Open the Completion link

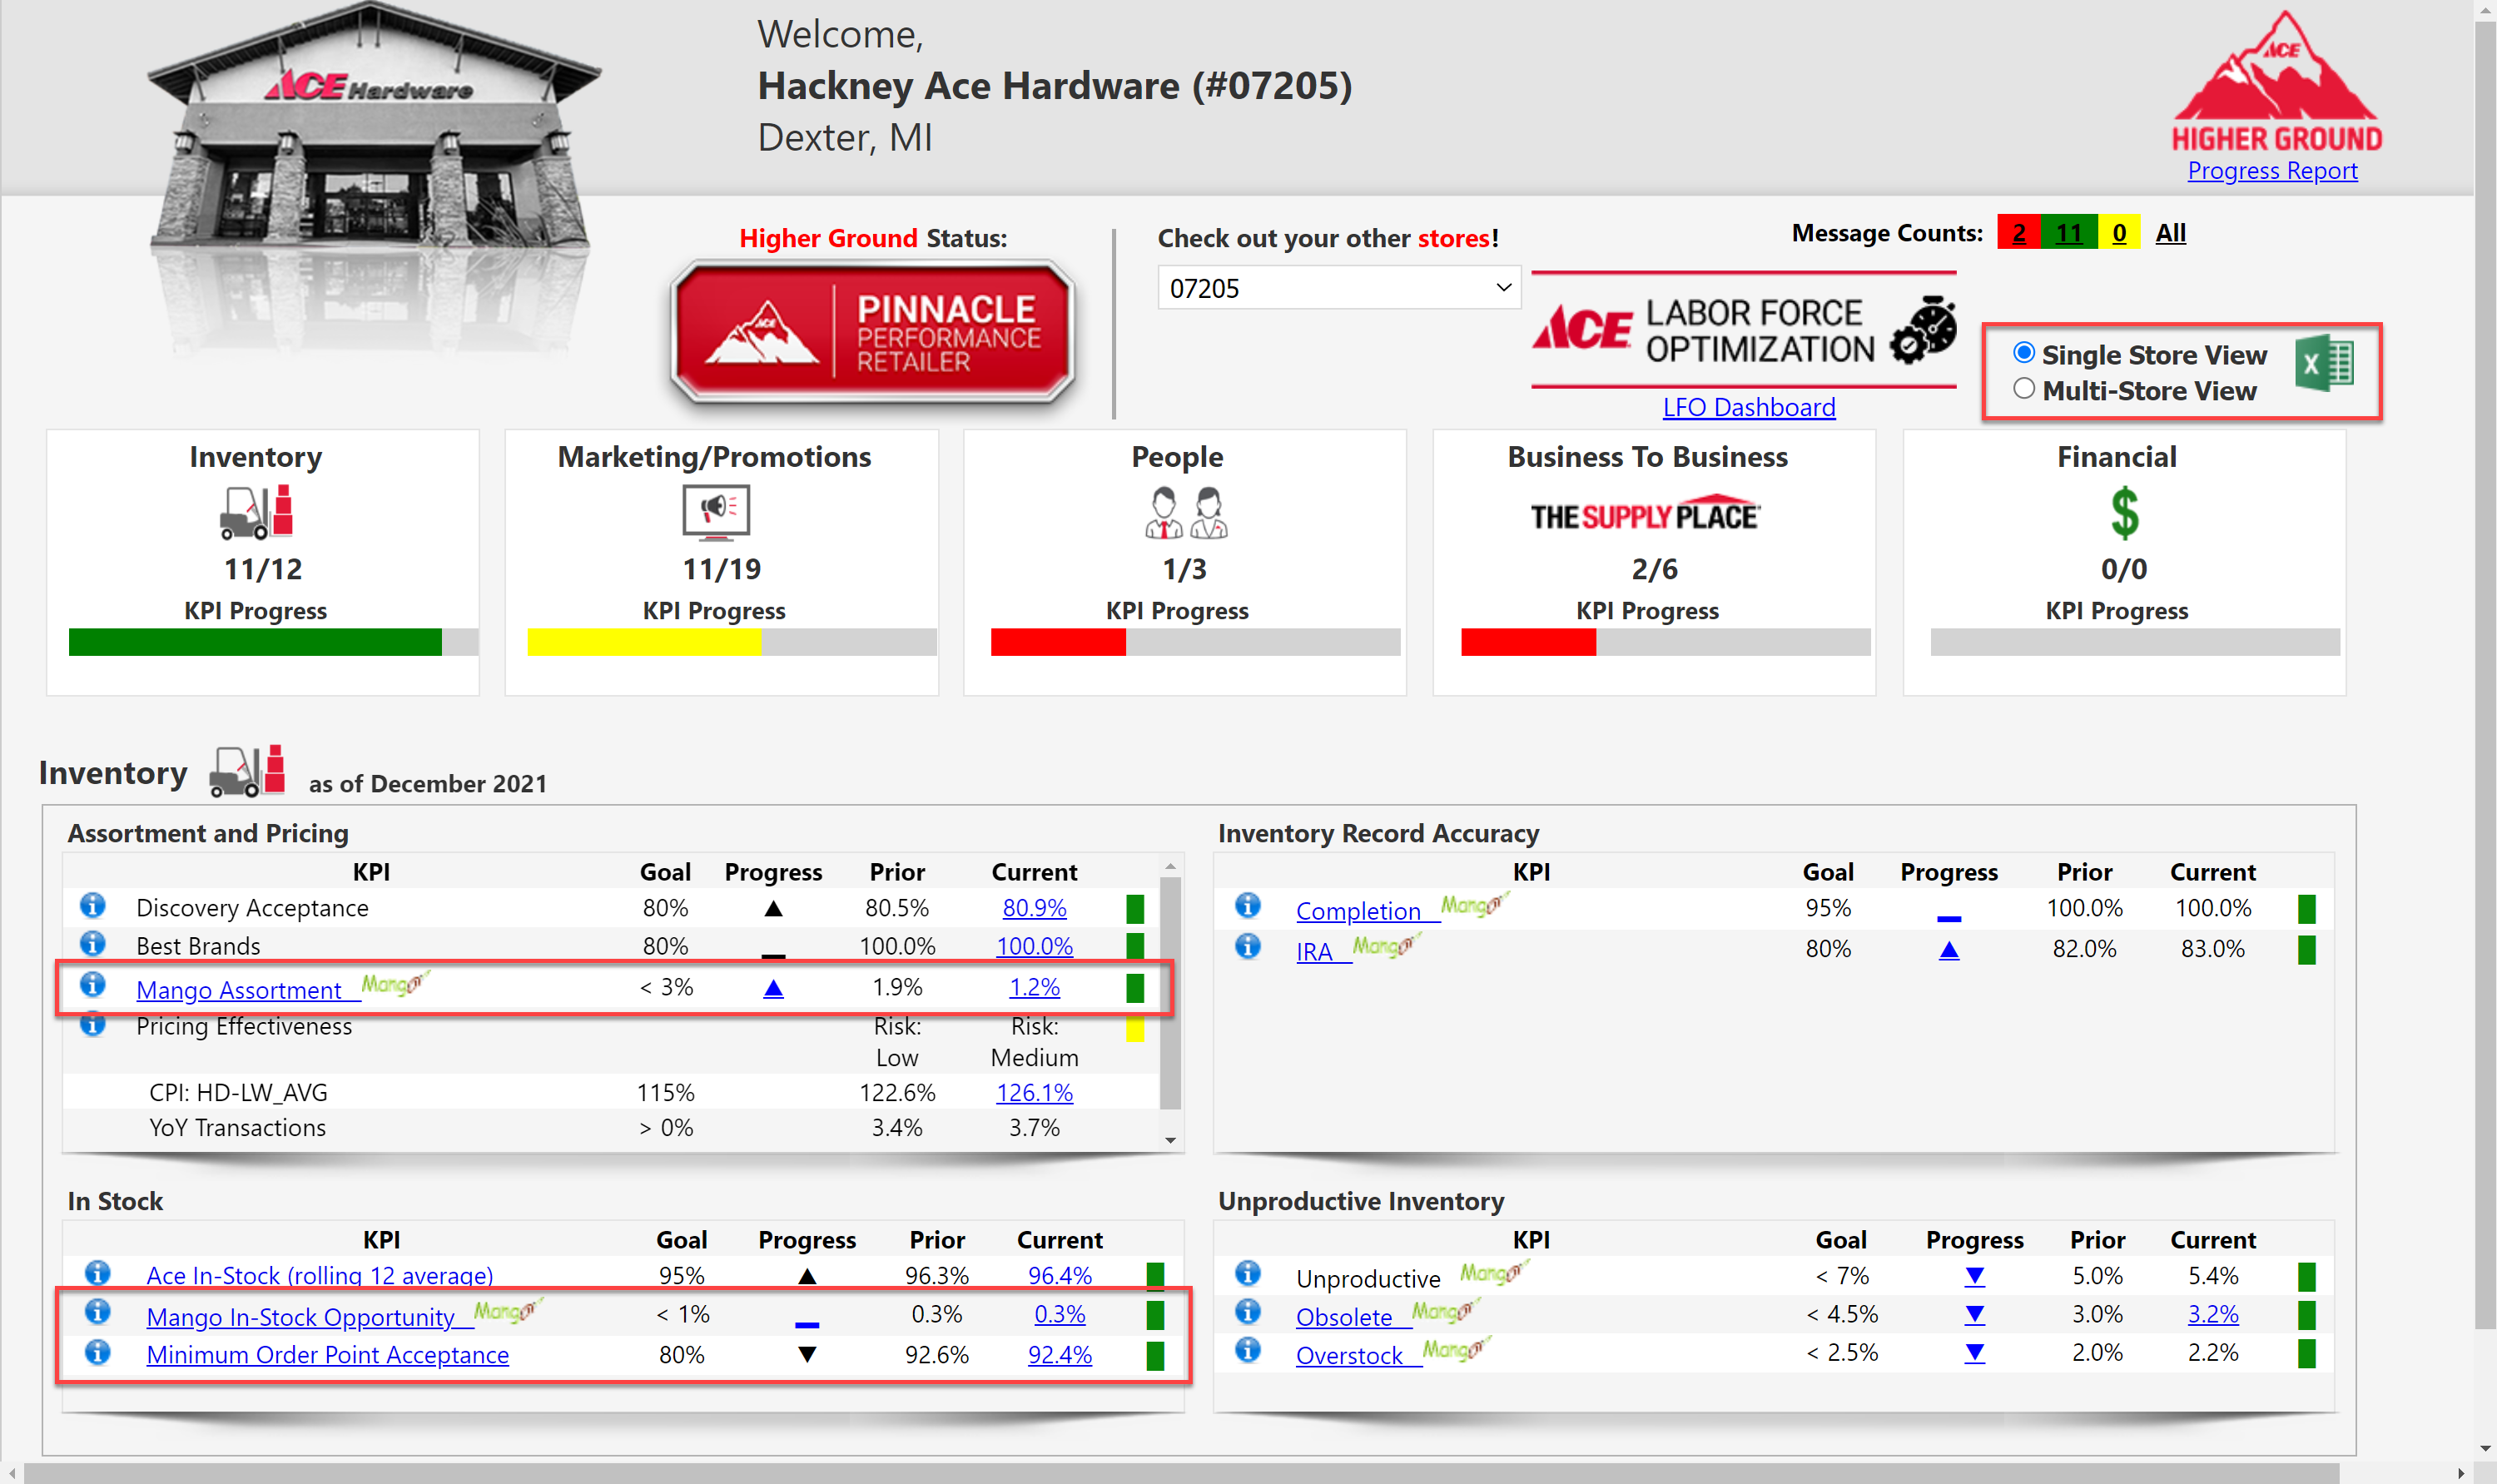1358,911
